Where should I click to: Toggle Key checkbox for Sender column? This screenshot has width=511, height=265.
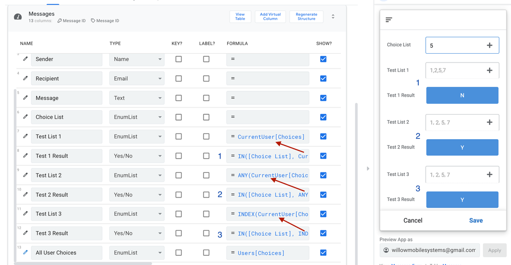179,59
